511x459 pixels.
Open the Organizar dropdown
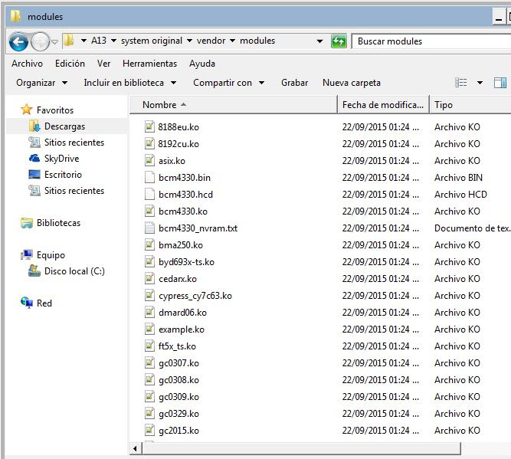pos(41,83)
